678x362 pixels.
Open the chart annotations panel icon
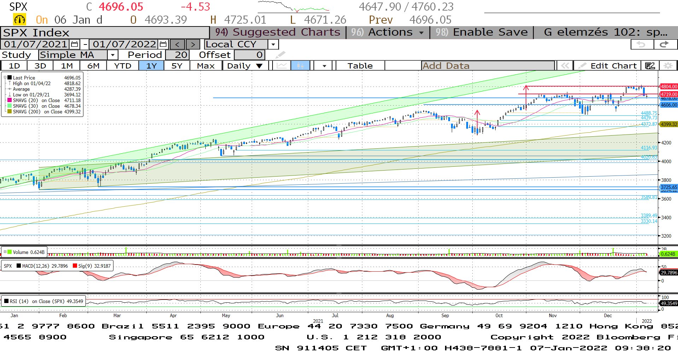coord(650,66)
